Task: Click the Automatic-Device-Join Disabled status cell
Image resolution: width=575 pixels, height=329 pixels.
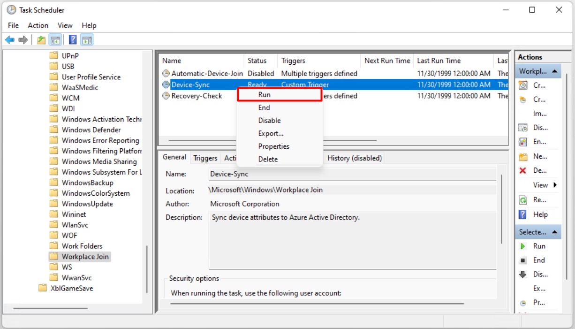Action: pos(261,73)
